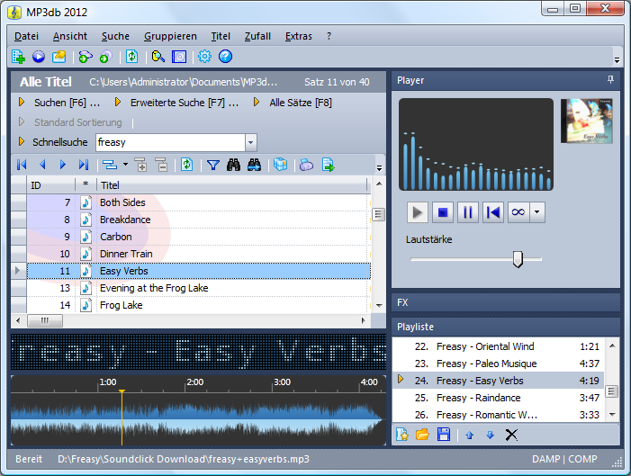Sort by the Titel column header
Screen dimensions: 631x476
(232, 185)
